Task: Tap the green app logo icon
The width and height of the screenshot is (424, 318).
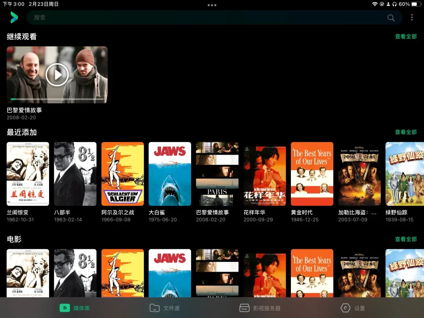Action: pos(14,18)
